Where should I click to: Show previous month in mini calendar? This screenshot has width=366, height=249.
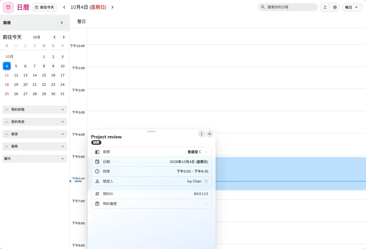pos(55,37)
